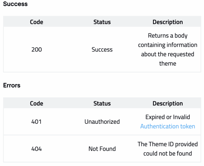
Task: Select the Code header in Errors table
Action: click(37, 103)
